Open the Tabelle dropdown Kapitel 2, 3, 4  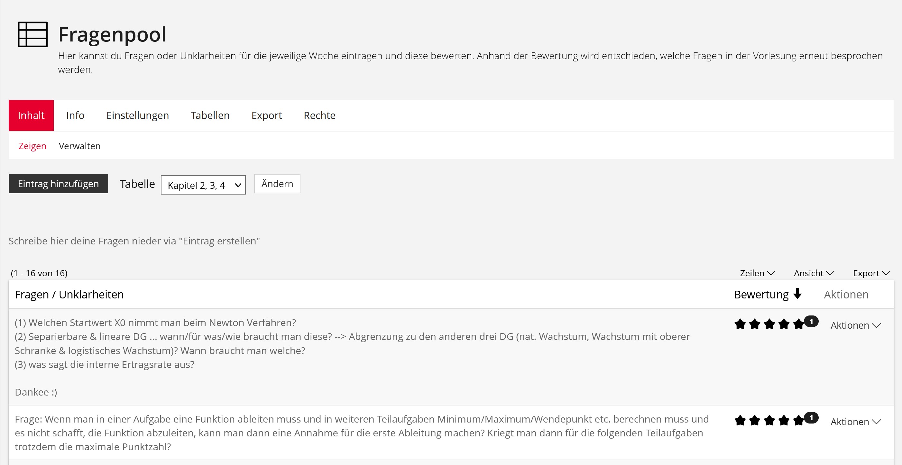click(203, 185)
